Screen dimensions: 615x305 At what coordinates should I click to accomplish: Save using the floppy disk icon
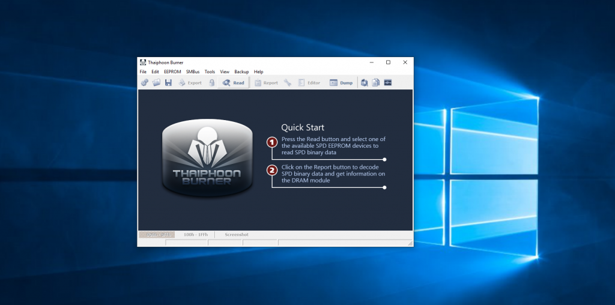click(x=168, y=83)
